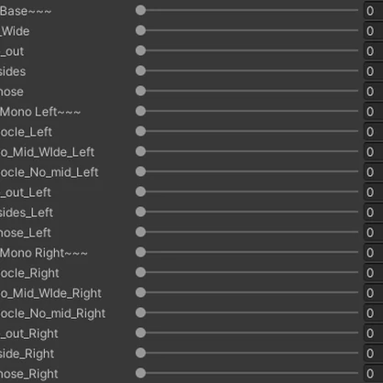Select the nose_Left label

tap(26, 233)
